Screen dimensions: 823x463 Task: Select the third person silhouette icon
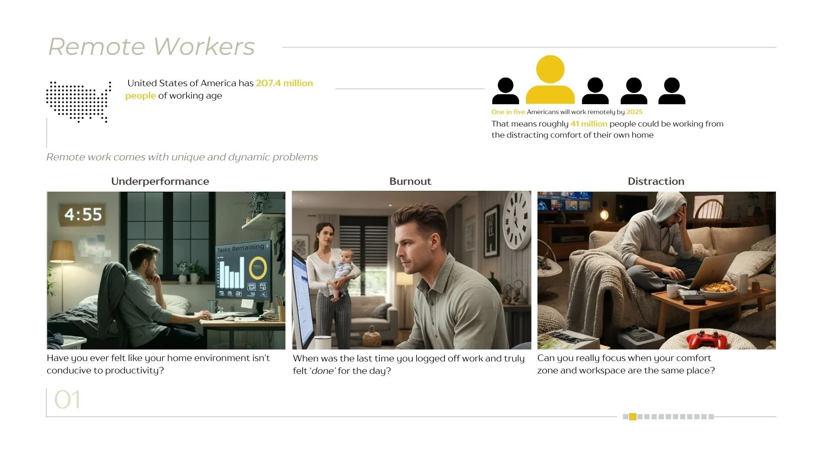tap(595, 91)
